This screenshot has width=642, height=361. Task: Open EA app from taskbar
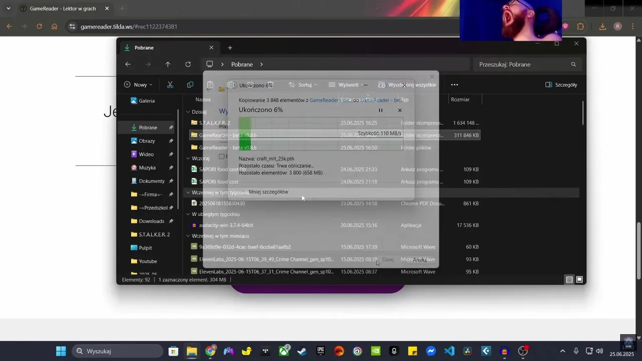339,351
